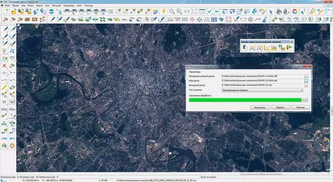
Task: Open the Файл menu
Action: coord(8,5)
